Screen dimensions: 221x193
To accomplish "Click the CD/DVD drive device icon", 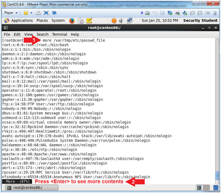I will [155, 13].
